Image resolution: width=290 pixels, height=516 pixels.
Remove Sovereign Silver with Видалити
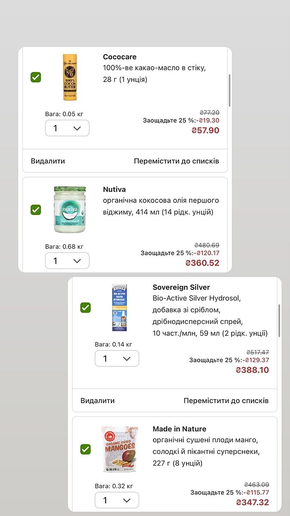pos(98,401)
